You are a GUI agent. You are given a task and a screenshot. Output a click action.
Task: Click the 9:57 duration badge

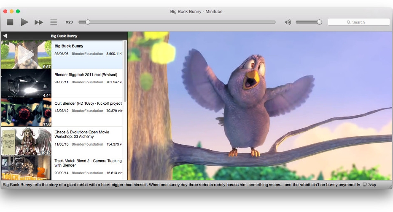47,67
